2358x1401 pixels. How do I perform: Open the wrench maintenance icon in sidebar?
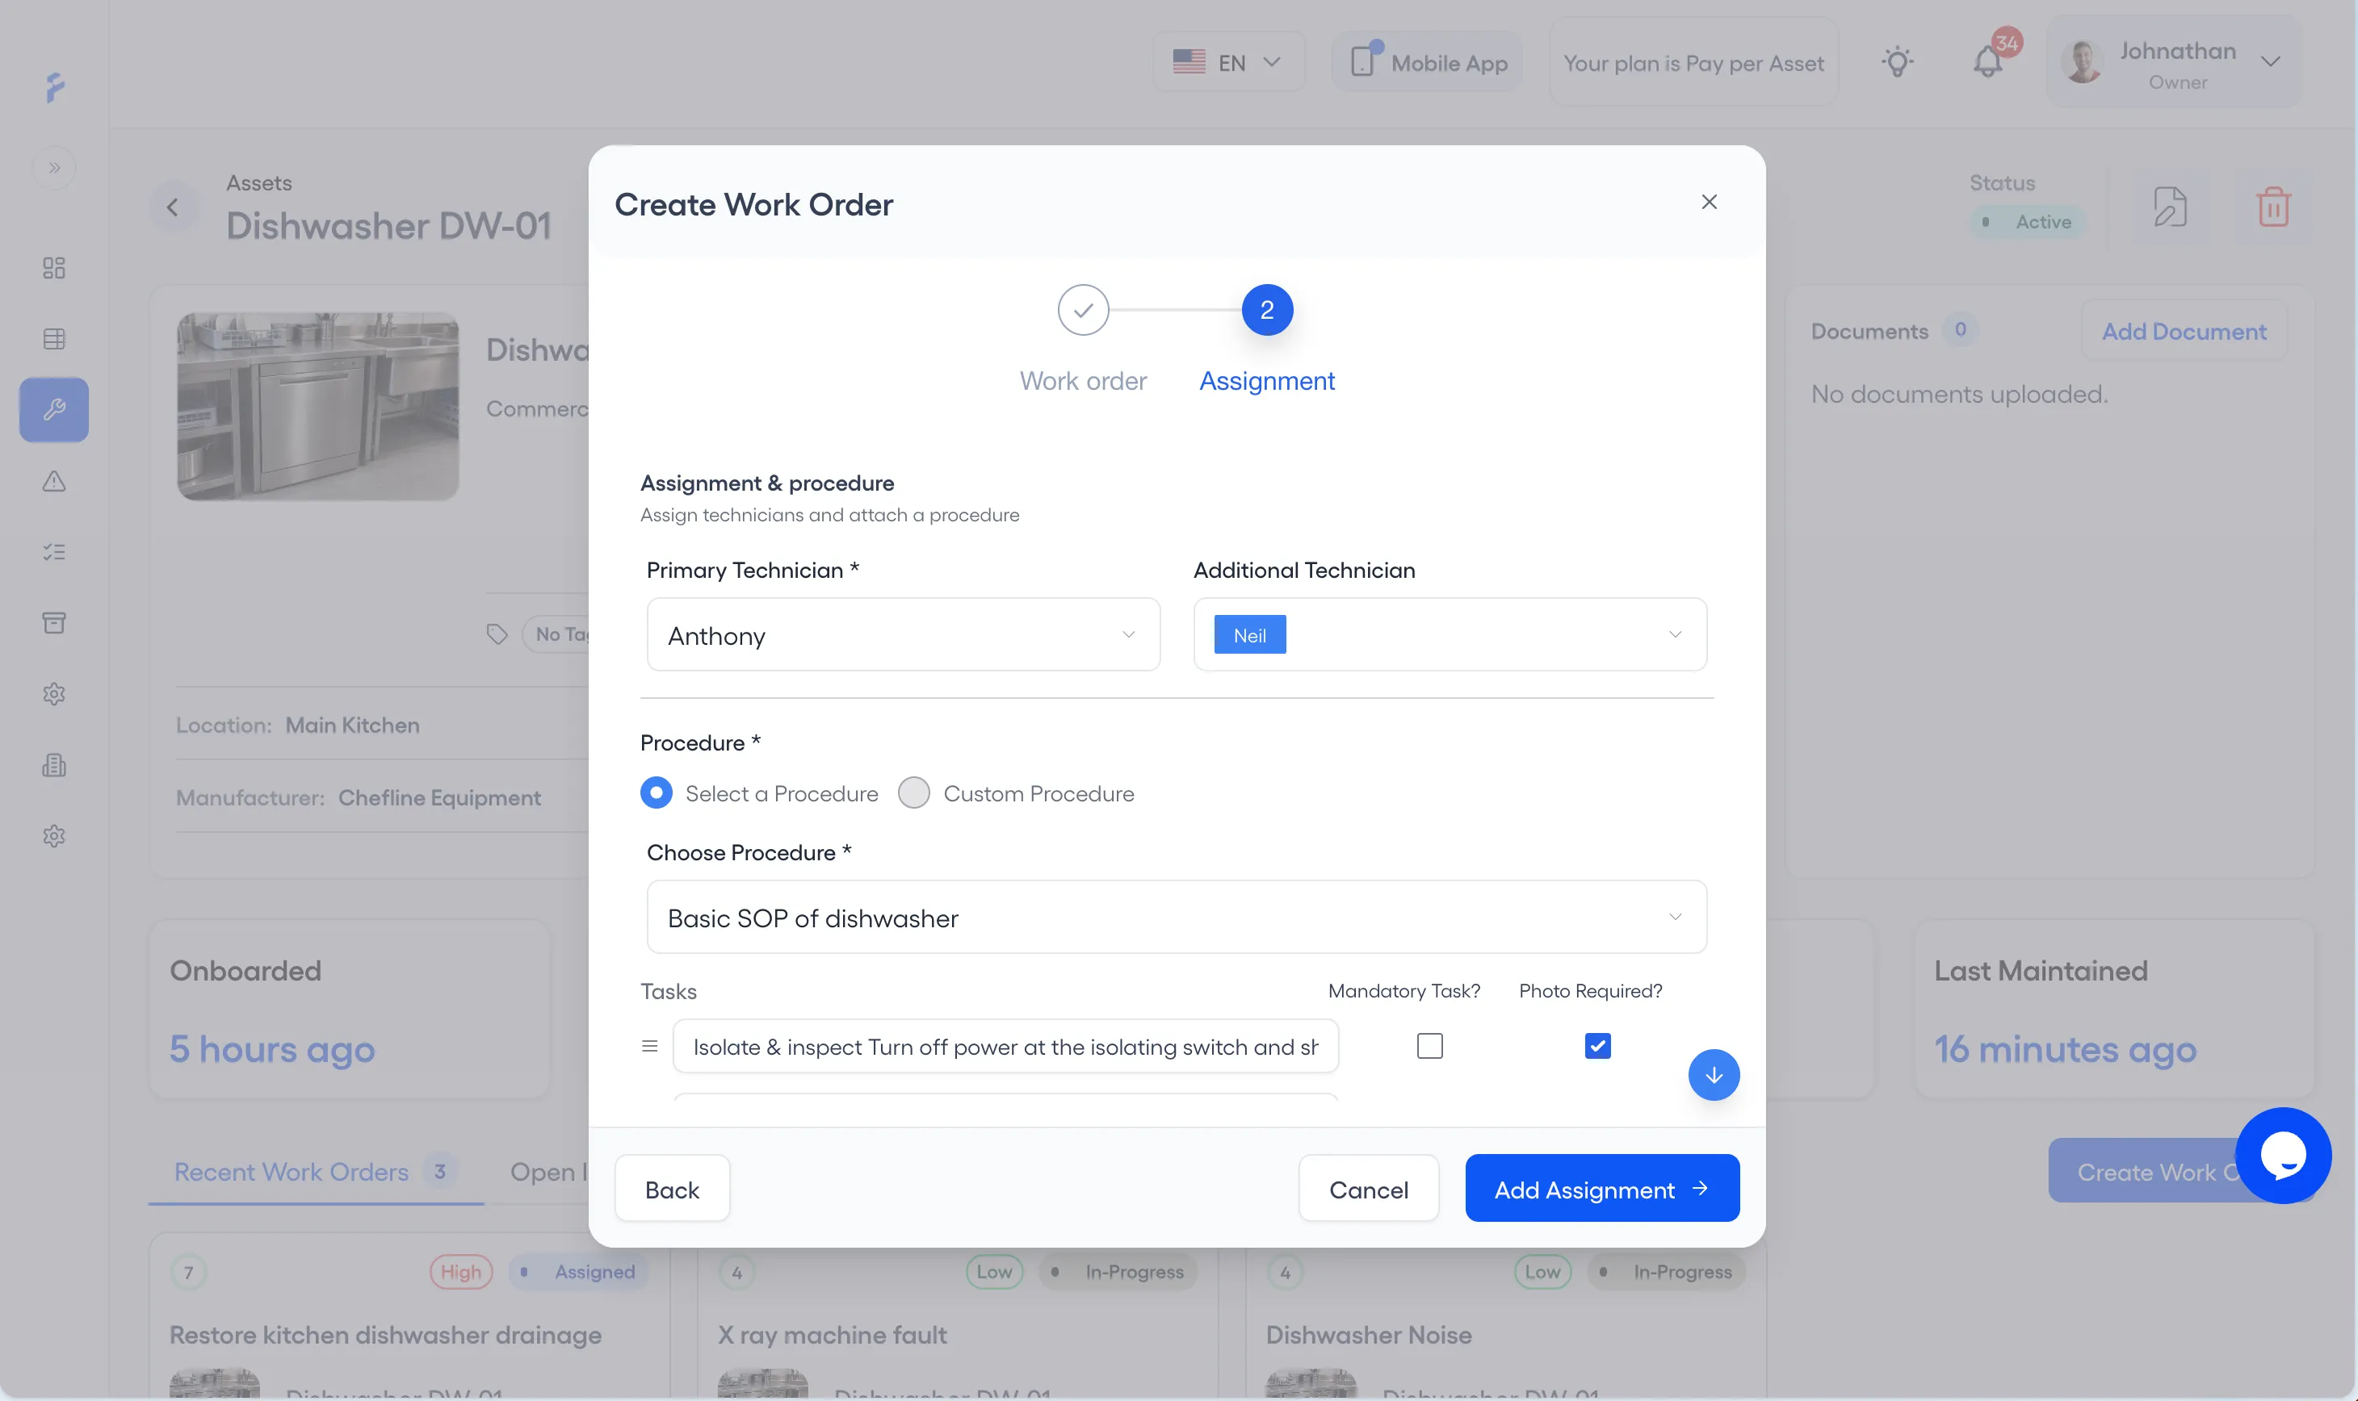point(54,410)
